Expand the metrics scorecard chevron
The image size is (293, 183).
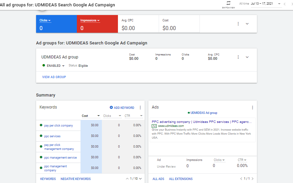point(247,24)
